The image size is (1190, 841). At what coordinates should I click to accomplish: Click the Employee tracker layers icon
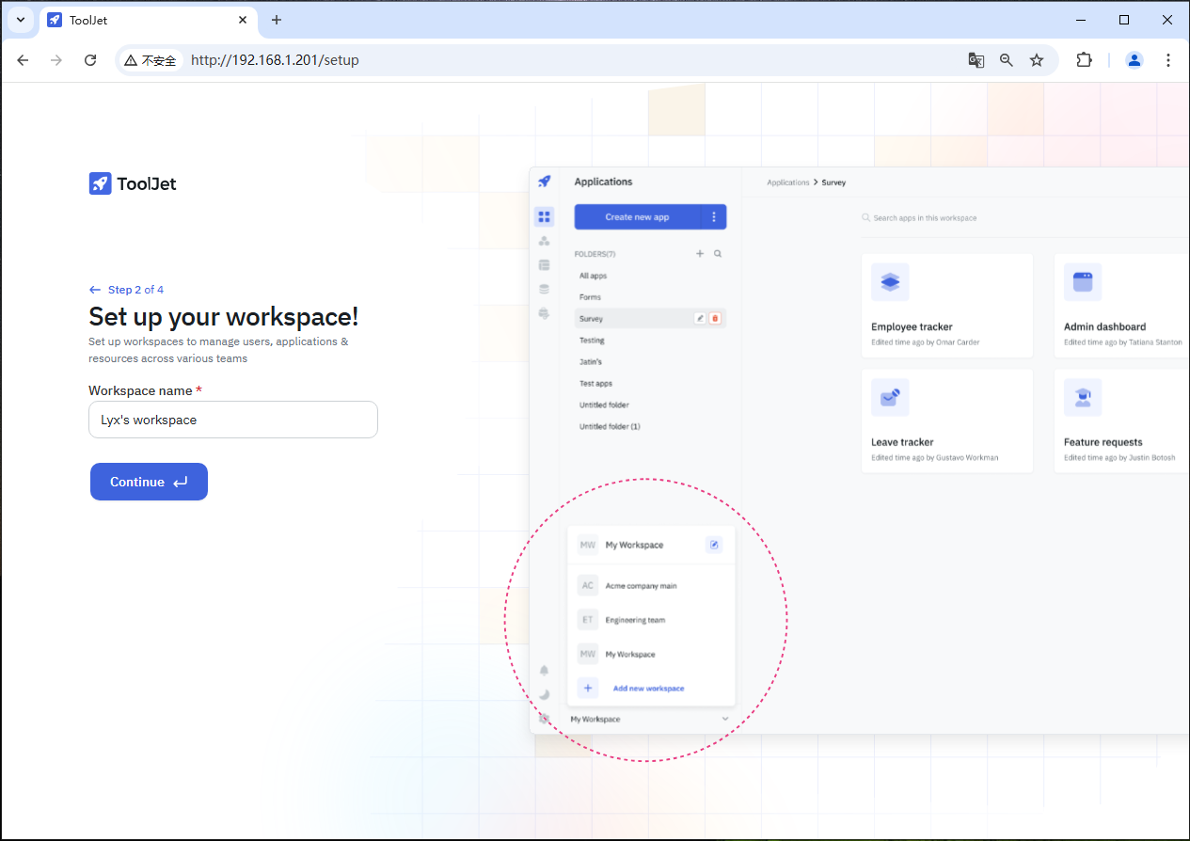point(890,282)
